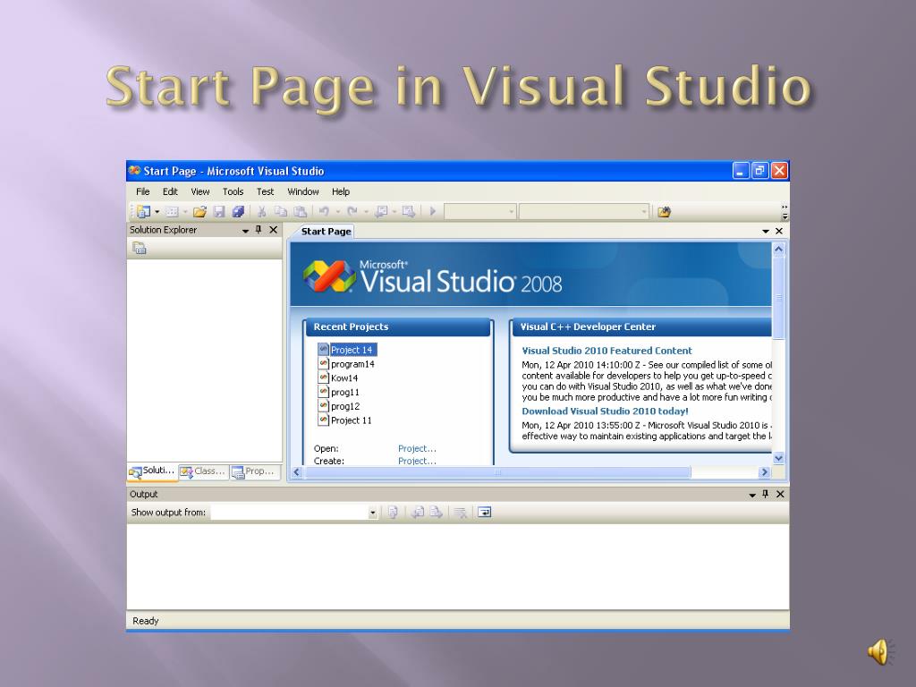Click the Save All toolbar icon

(238, 211)
